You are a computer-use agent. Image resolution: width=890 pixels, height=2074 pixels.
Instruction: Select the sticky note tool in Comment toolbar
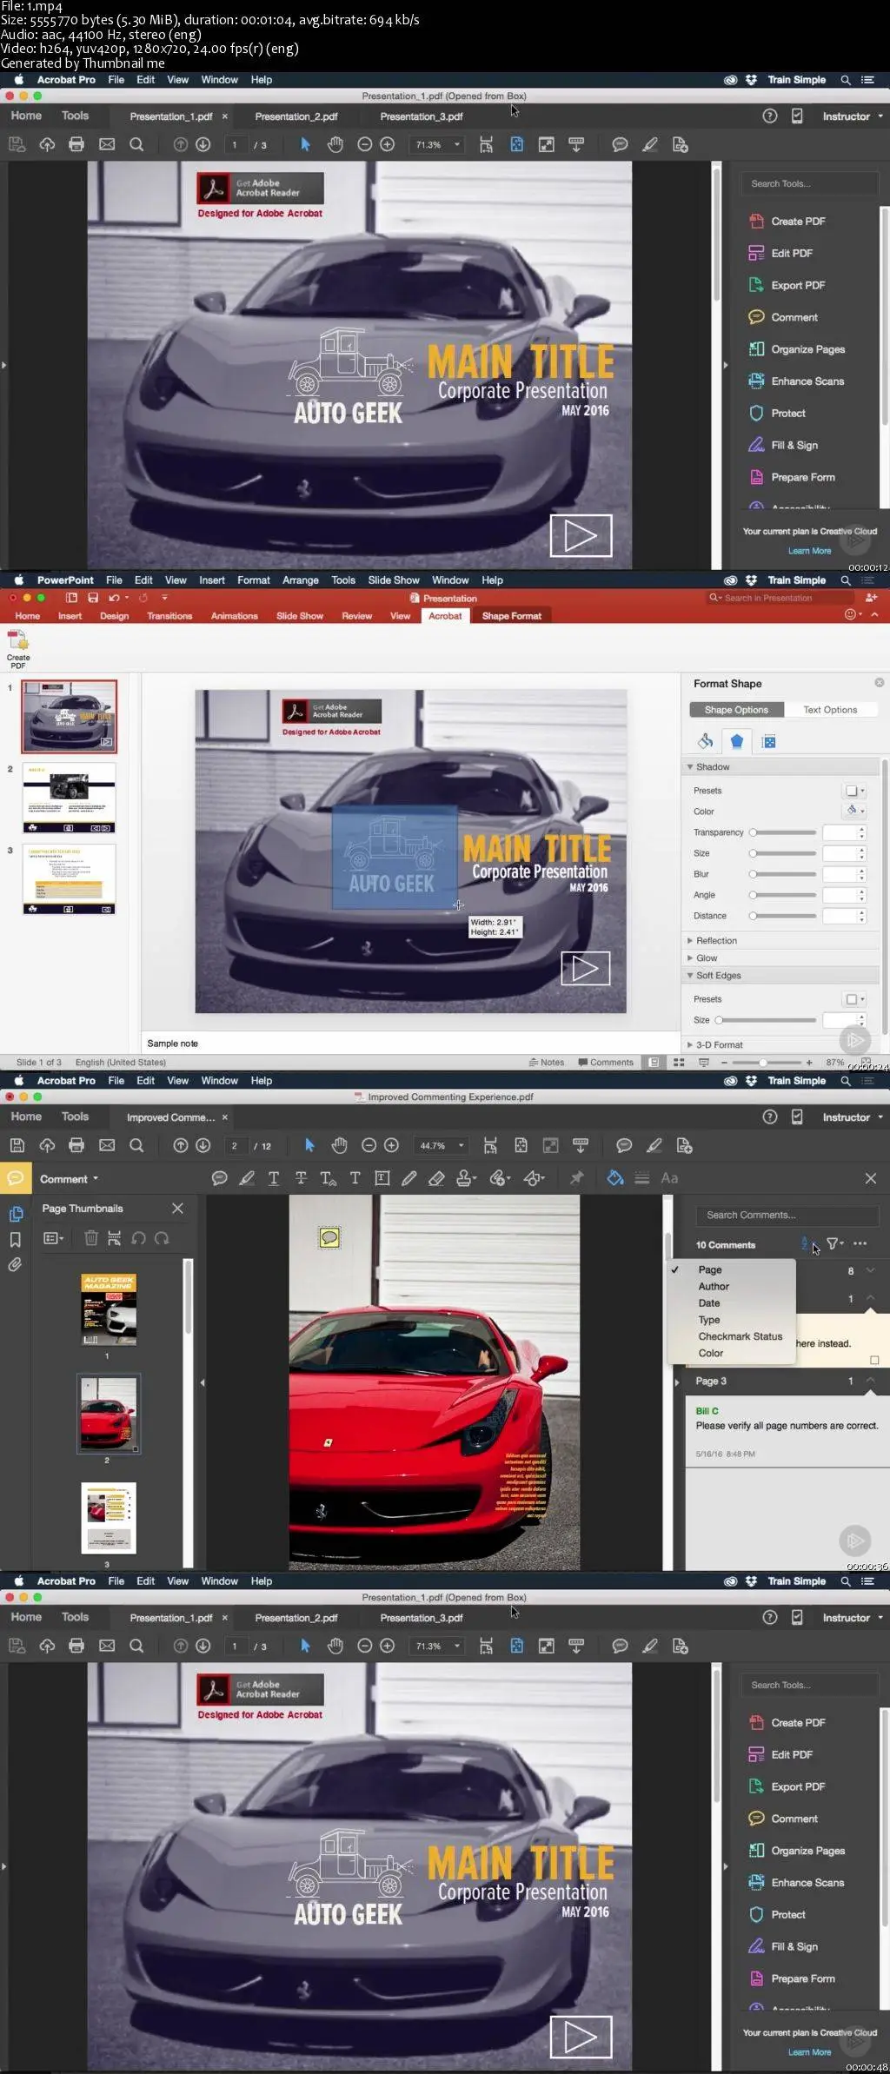pos(220,1178)
